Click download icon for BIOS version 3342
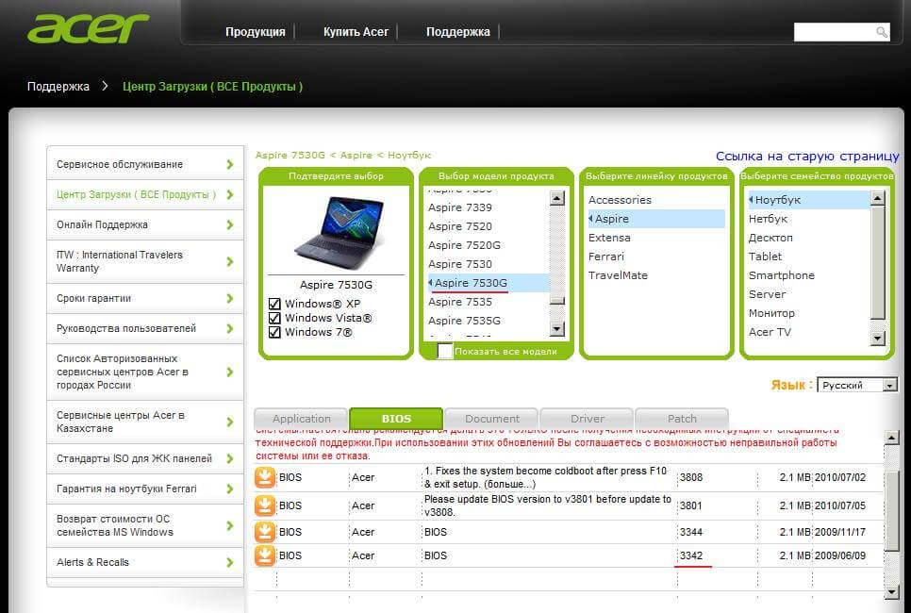 [265, 555]
